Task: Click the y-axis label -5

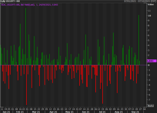Action: click(x=149, y=90)
